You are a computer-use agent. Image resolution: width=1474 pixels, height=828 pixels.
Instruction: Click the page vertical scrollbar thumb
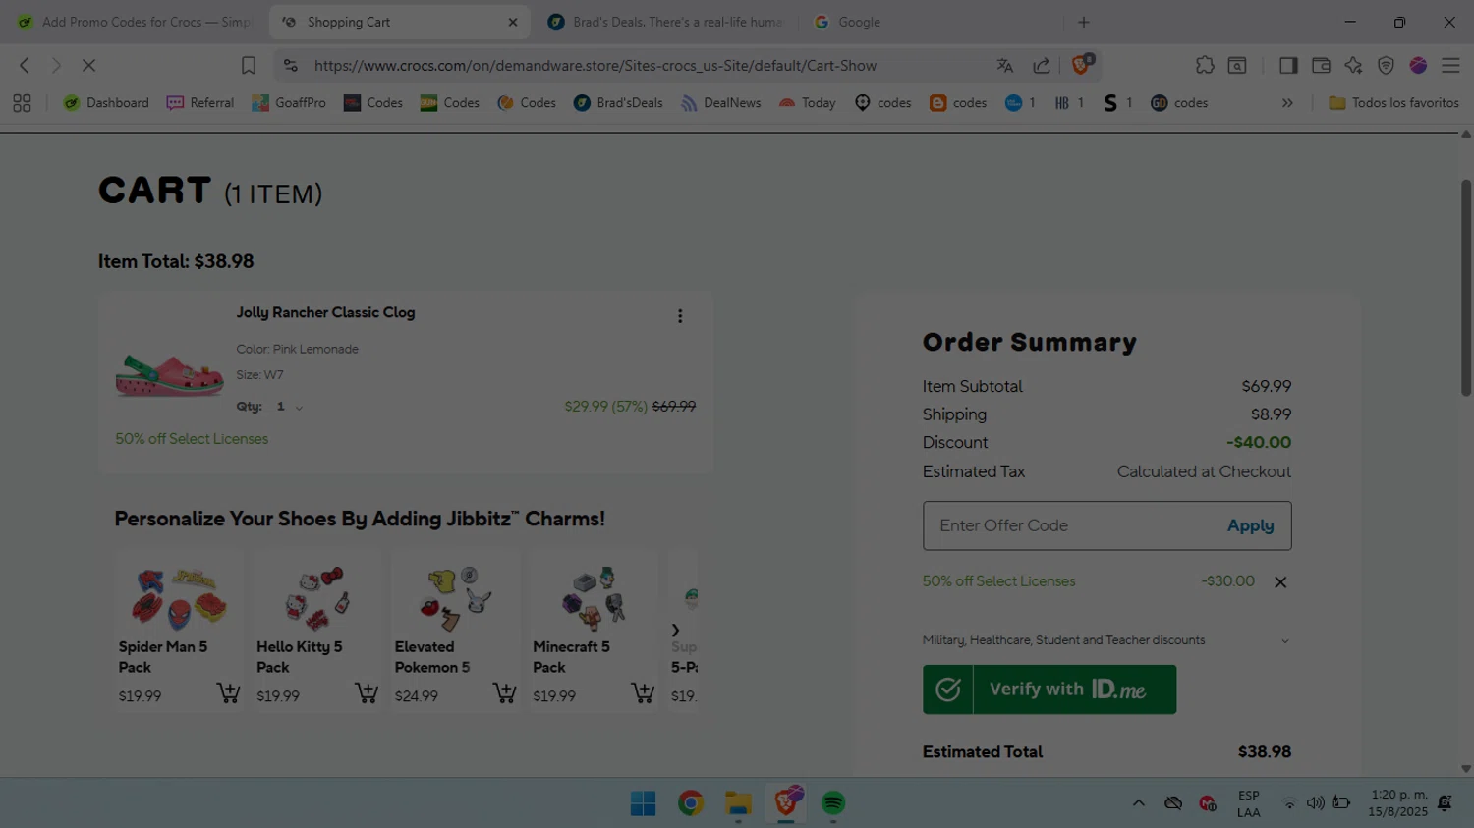point(1465,287)
